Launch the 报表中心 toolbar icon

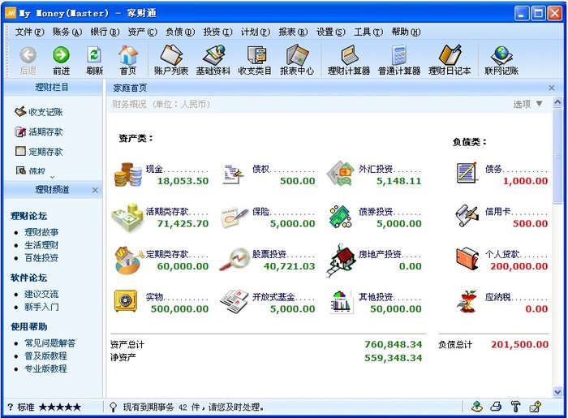click(297, 60)
